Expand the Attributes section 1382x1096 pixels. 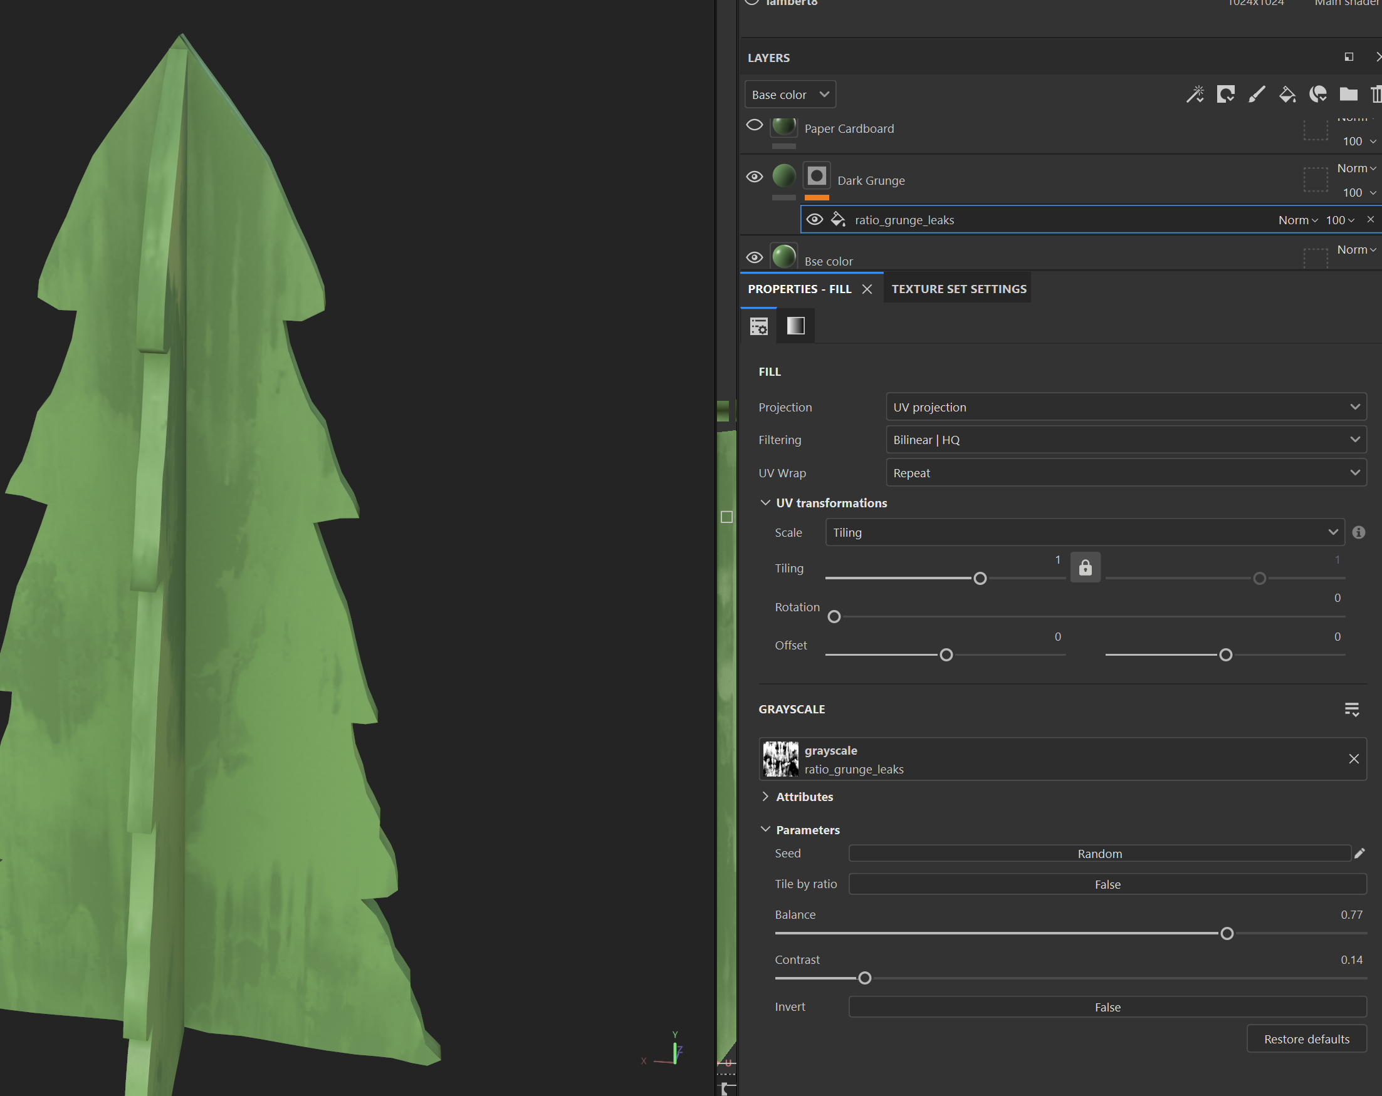765,796
